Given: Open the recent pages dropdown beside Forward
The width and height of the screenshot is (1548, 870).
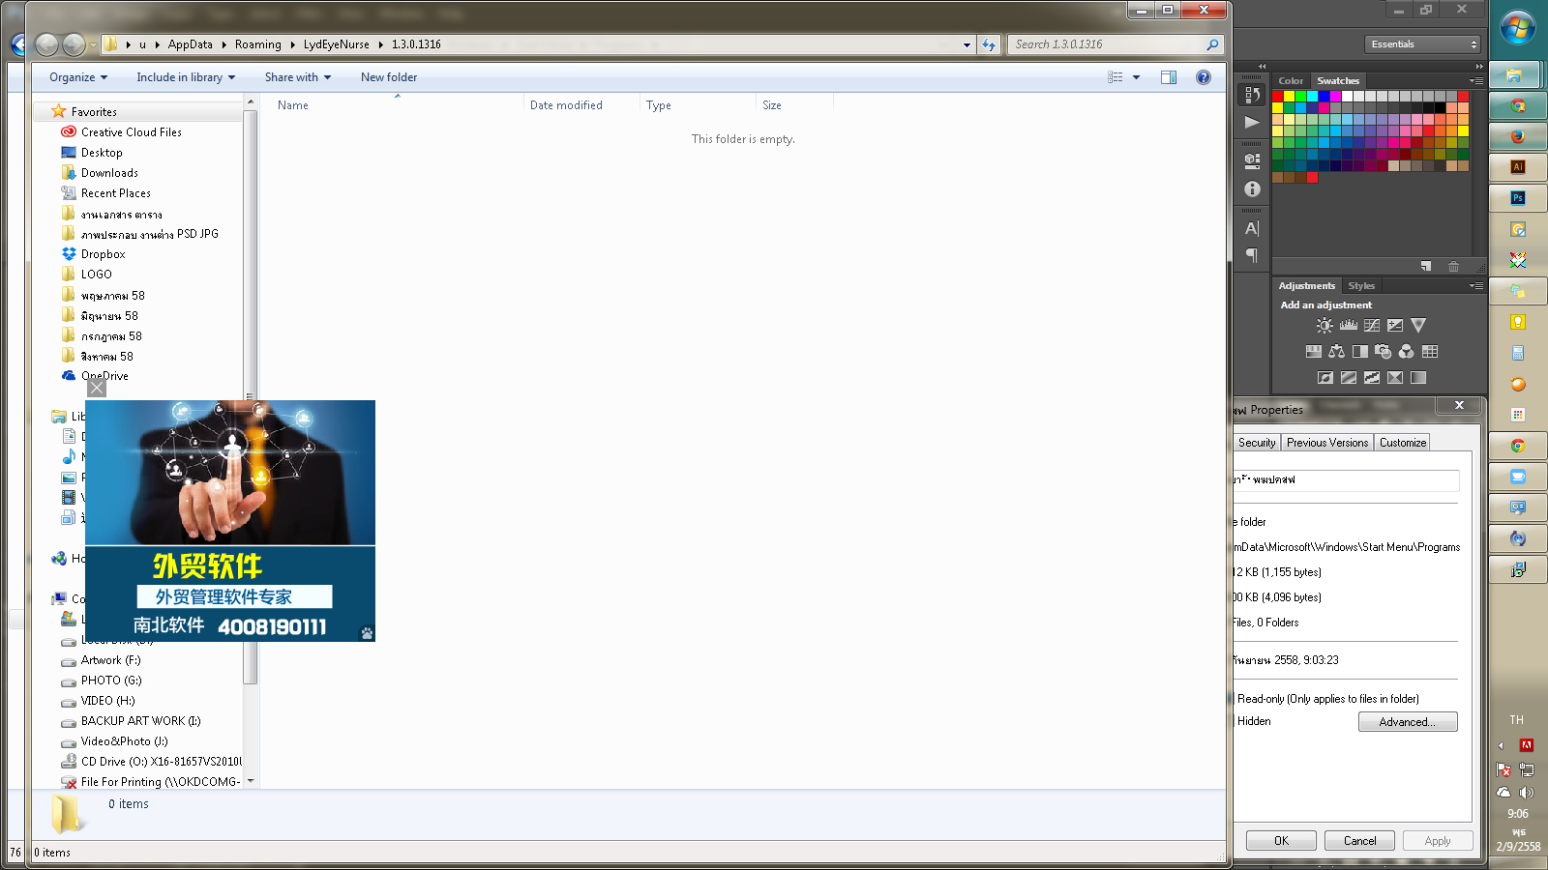Looking at the screenshot, I should pyautogui.click(x=92, y=45).
